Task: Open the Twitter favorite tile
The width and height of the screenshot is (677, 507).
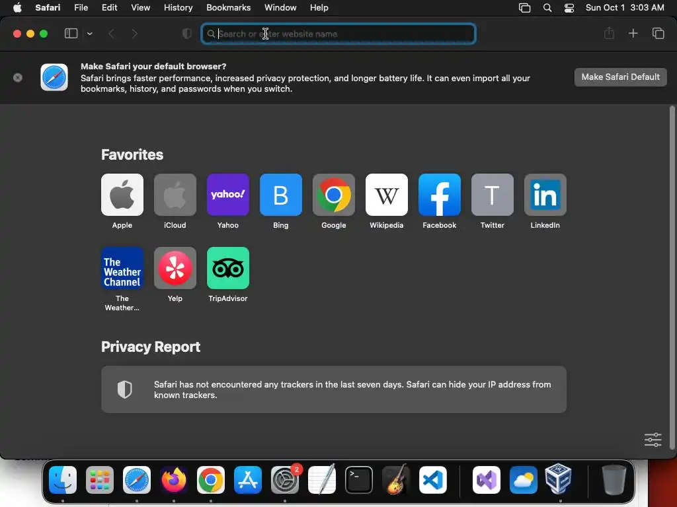Action: [492, 195]
